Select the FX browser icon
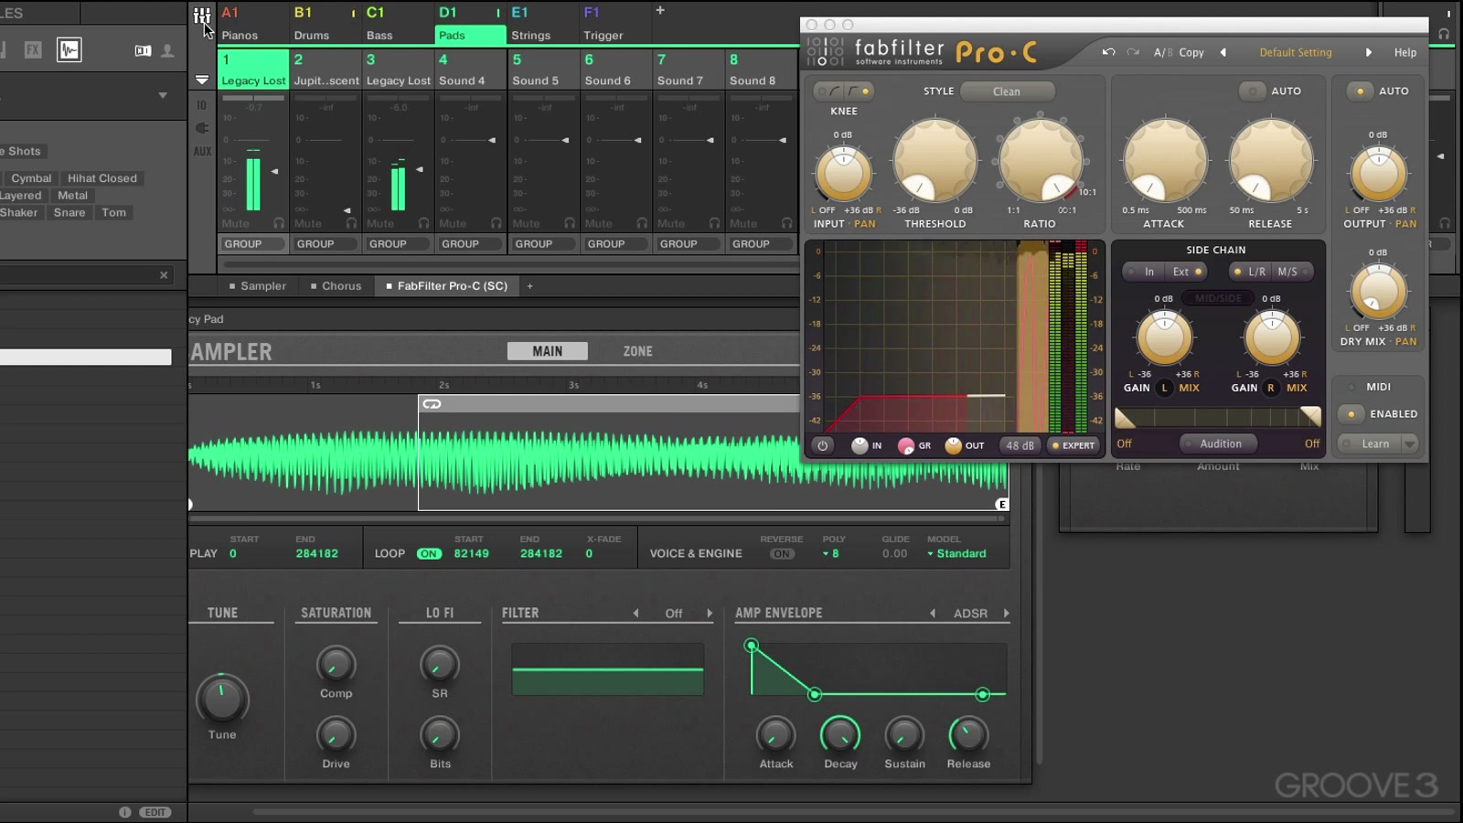1463x823 pixels. tap(33, 49)
